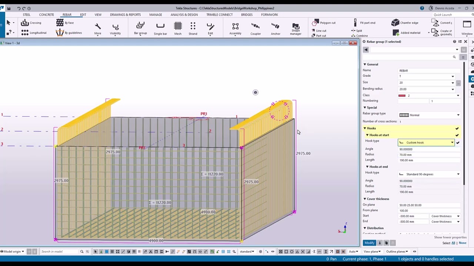Click the hooks at start Length field
This screenshot has width=474, height=266.
[x=429, y=160]
